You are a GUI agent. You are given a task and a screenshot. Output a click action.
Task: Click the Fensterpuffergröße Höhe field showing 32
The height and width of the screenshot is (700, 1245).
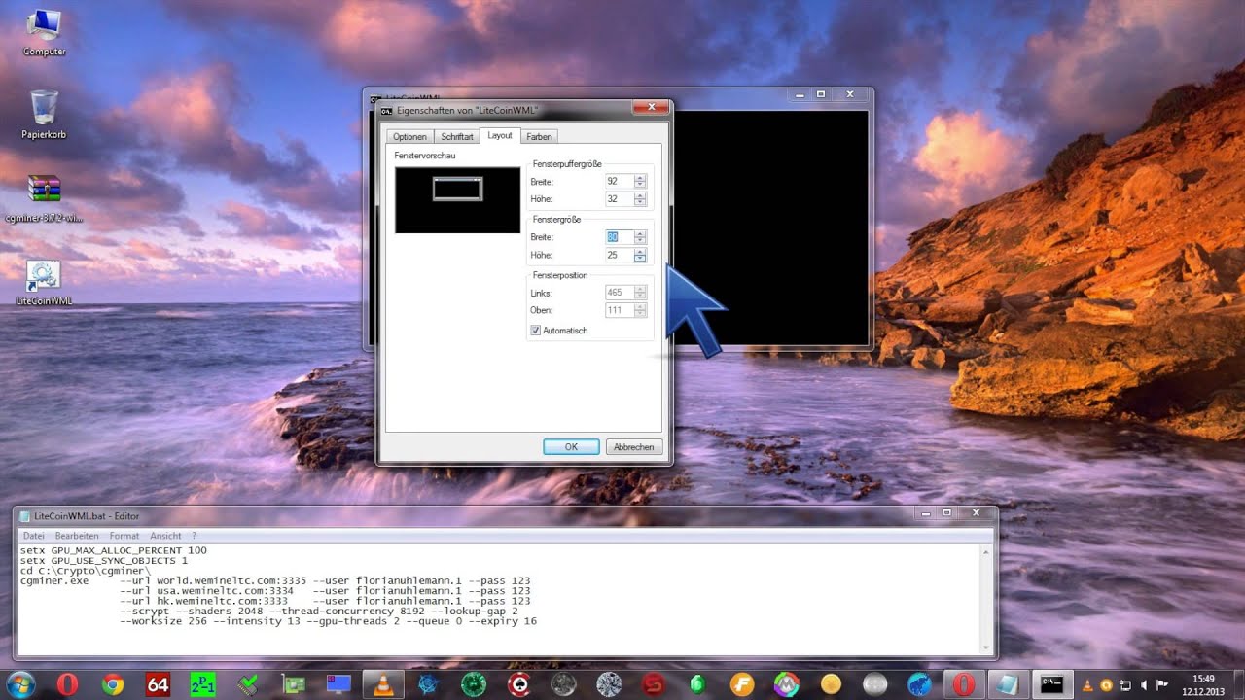(x=619, y=199)
